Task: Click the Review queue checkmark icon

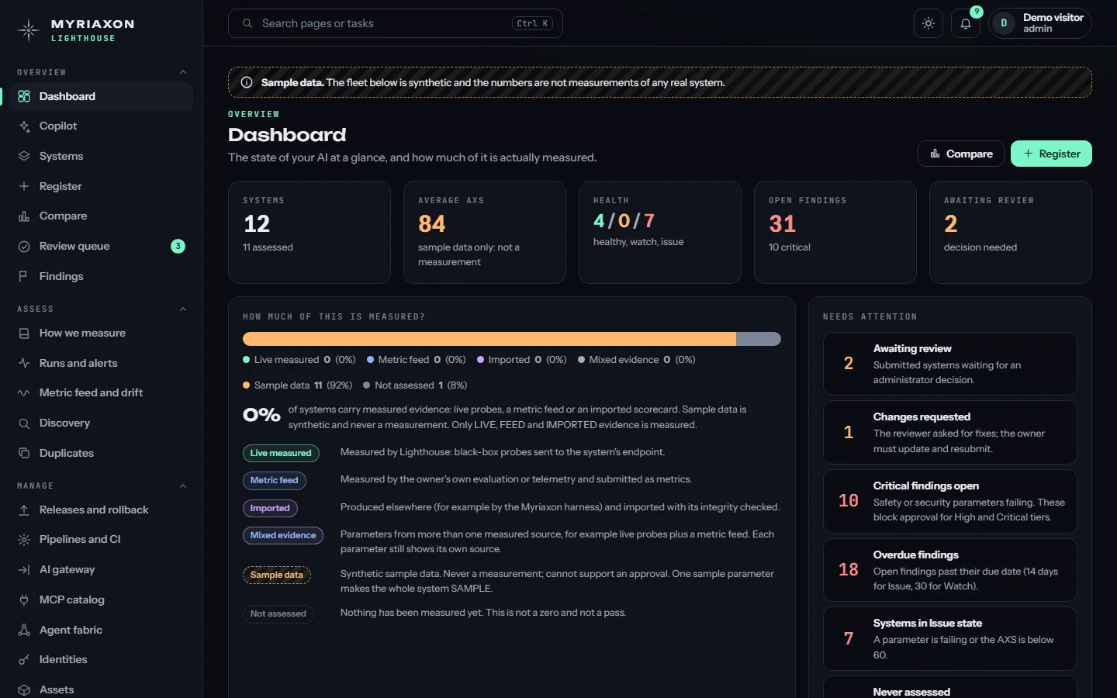Action: [24, 247]
